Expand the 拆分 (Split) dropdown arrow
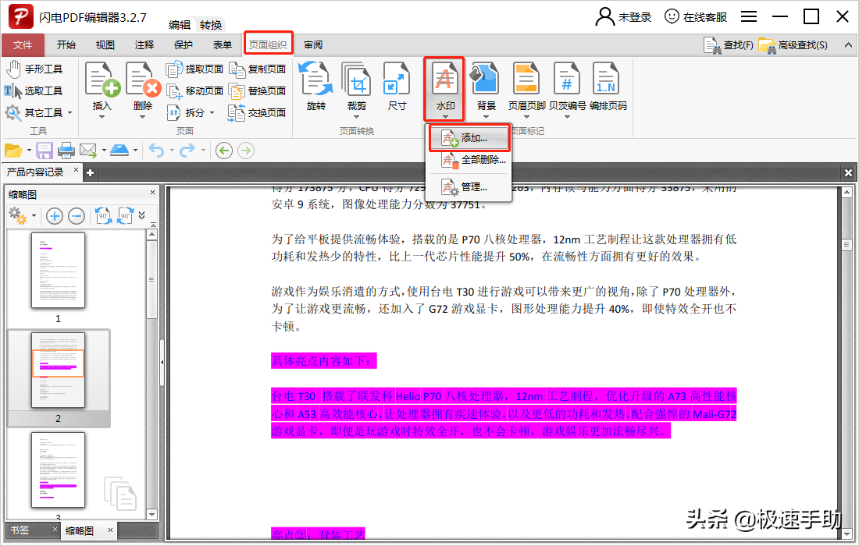This screenshot has width=859, height=546. pos(210,113)
